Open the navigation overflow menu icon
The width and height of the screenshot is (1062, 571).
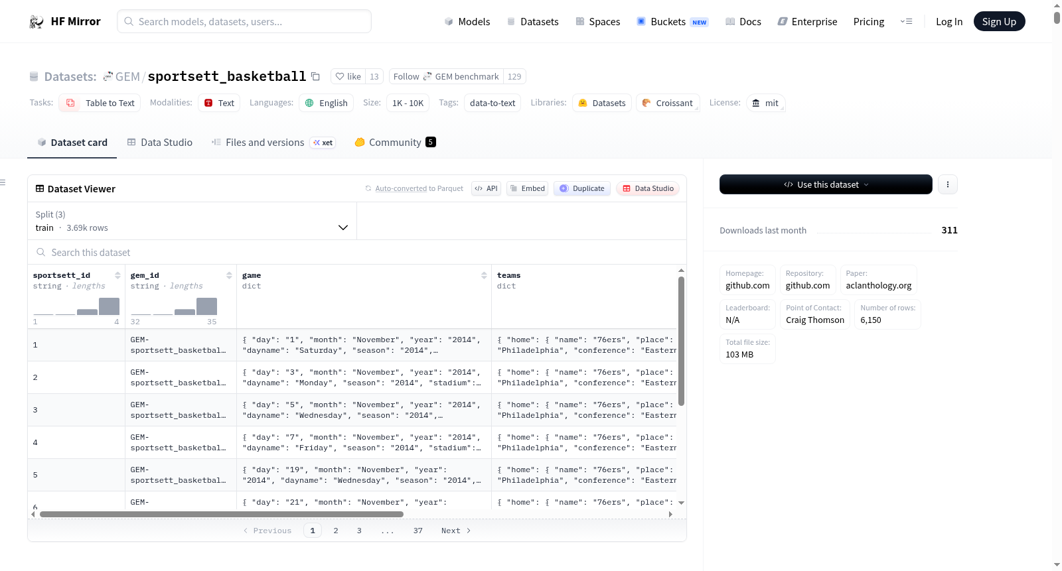click(906, 22)
